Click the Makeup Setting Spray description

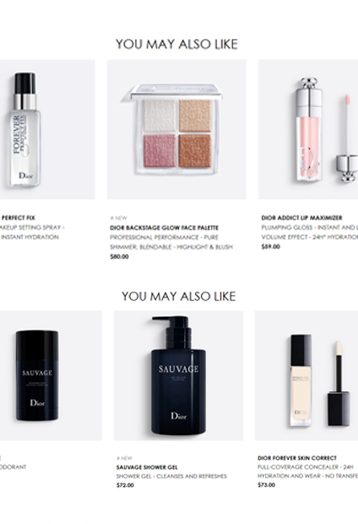(32, 232)
